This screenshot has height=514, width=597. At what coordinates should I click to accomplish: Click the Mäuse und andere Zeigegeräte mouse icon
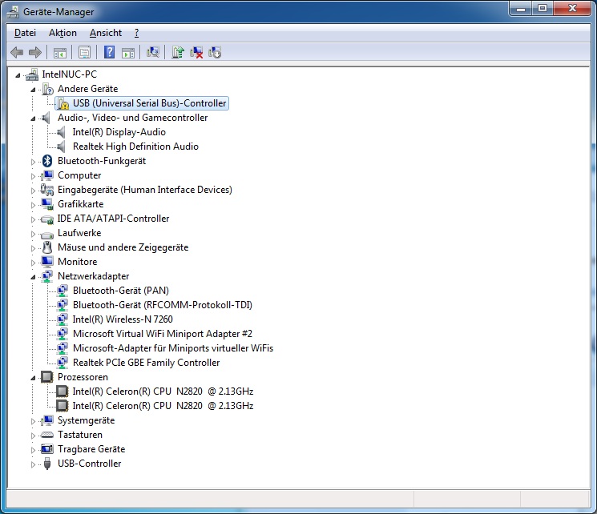(x=47, y=247)
